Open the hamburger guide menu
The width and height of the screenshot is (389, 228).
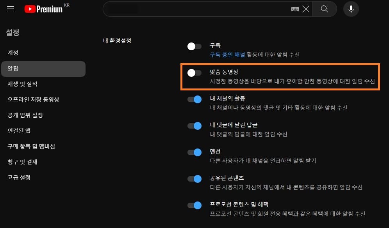coord(11,9)
